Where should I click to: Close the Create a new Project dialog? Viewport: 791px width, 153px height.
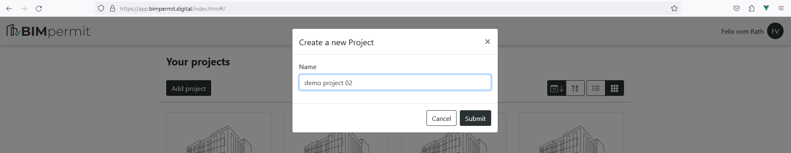click(487, 42)
